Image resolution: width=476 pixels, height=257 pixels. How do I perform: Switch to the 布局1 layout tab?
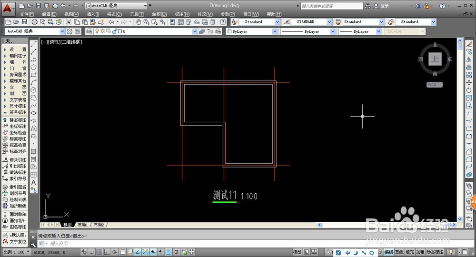(82, 225)
